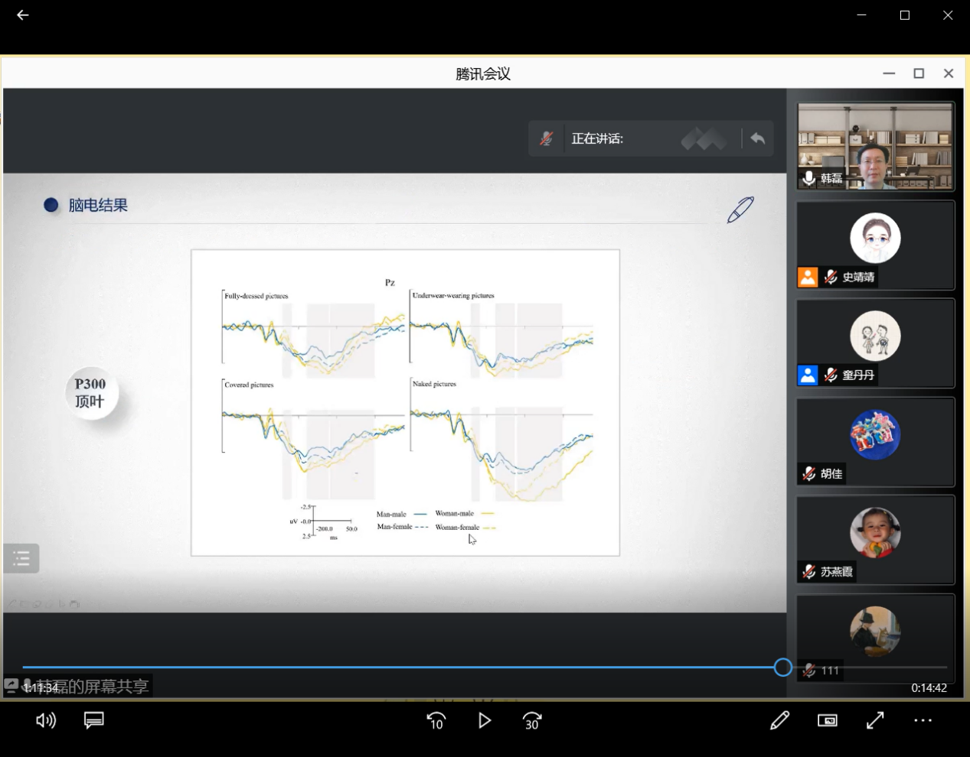Play the recorded meeting video
The width and height of the screenshot is (970, 757).
[484, 720]
